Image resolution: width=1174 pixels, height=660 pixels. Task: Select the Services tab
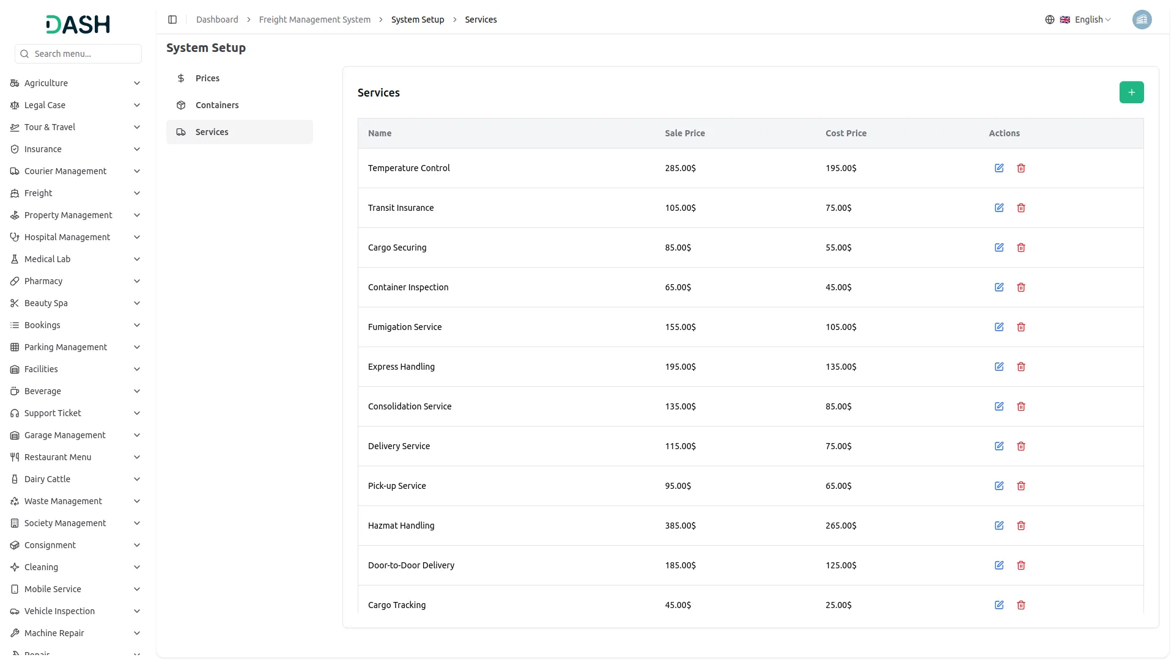click(x=212, y=131)
